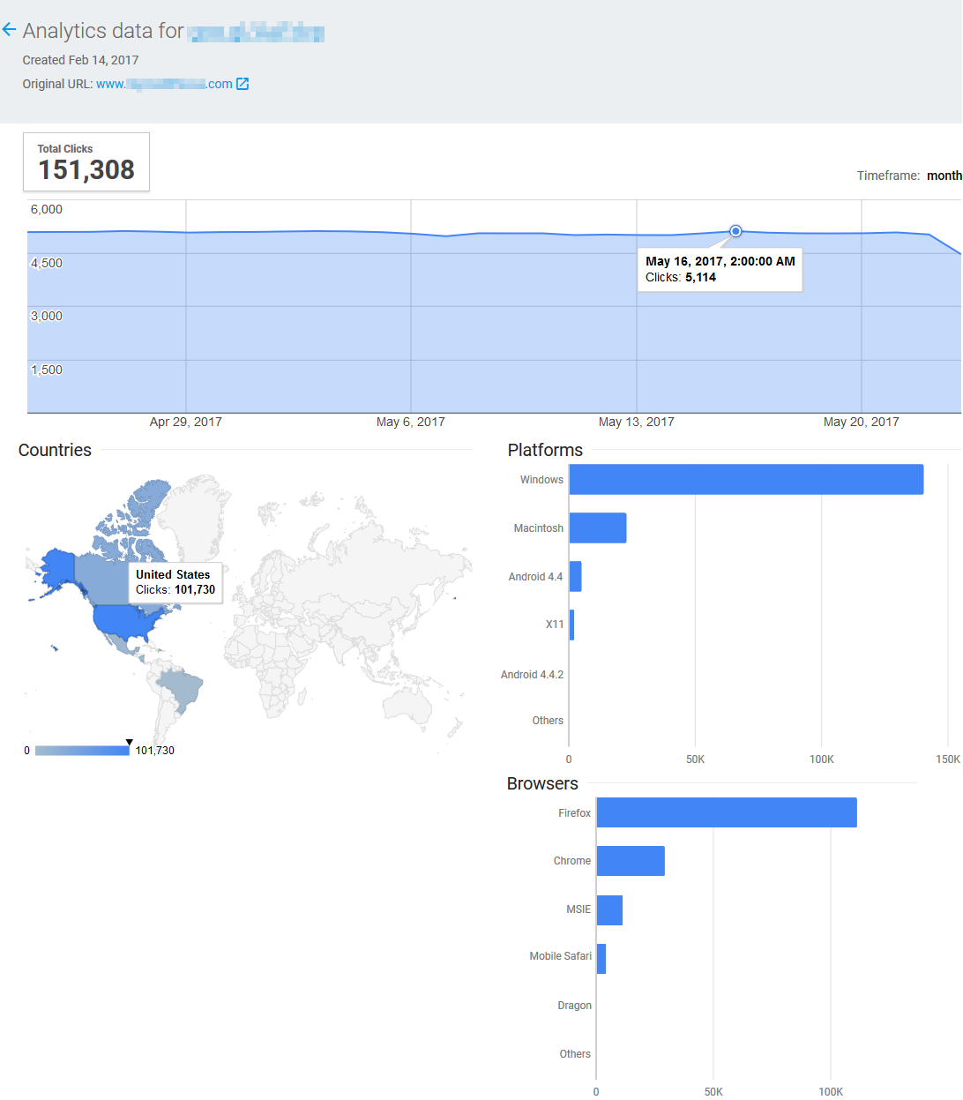
Task: Open the original URL link
Action: point(164,84)
